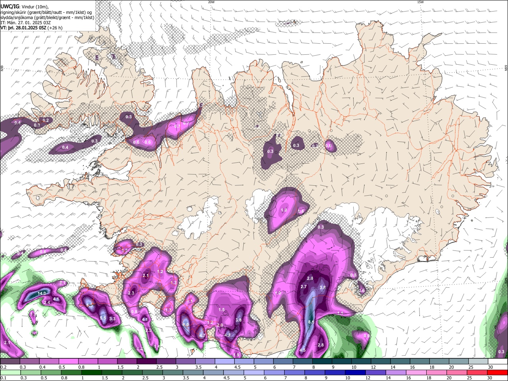Screen dimensions: 508x381
Task: Pick the pale grey 25–30 swatch in upper legend
Action: pos(478,362)
